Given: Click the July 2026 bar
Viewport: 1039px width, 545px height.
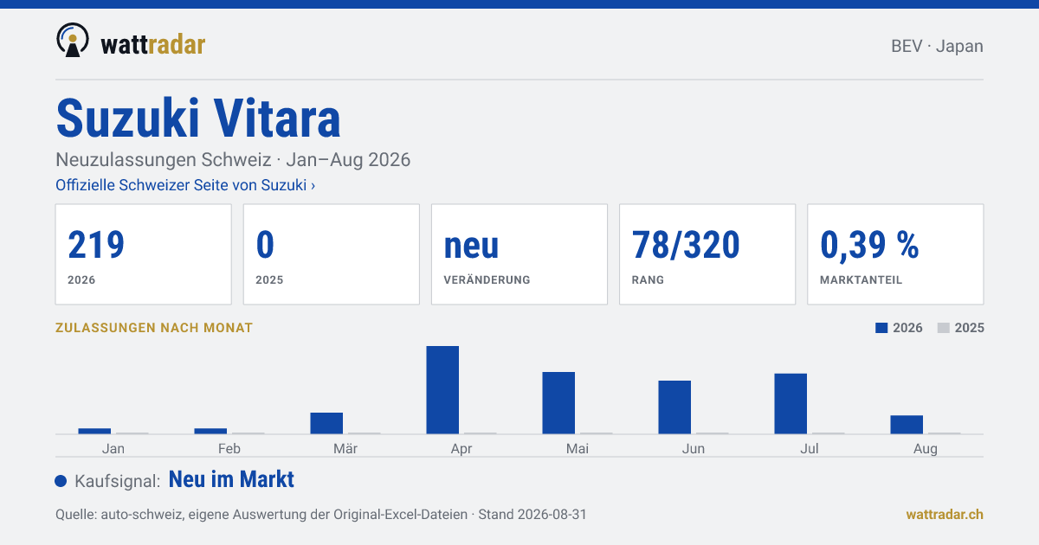Looking at the screenshot, I should pos(791,404).
